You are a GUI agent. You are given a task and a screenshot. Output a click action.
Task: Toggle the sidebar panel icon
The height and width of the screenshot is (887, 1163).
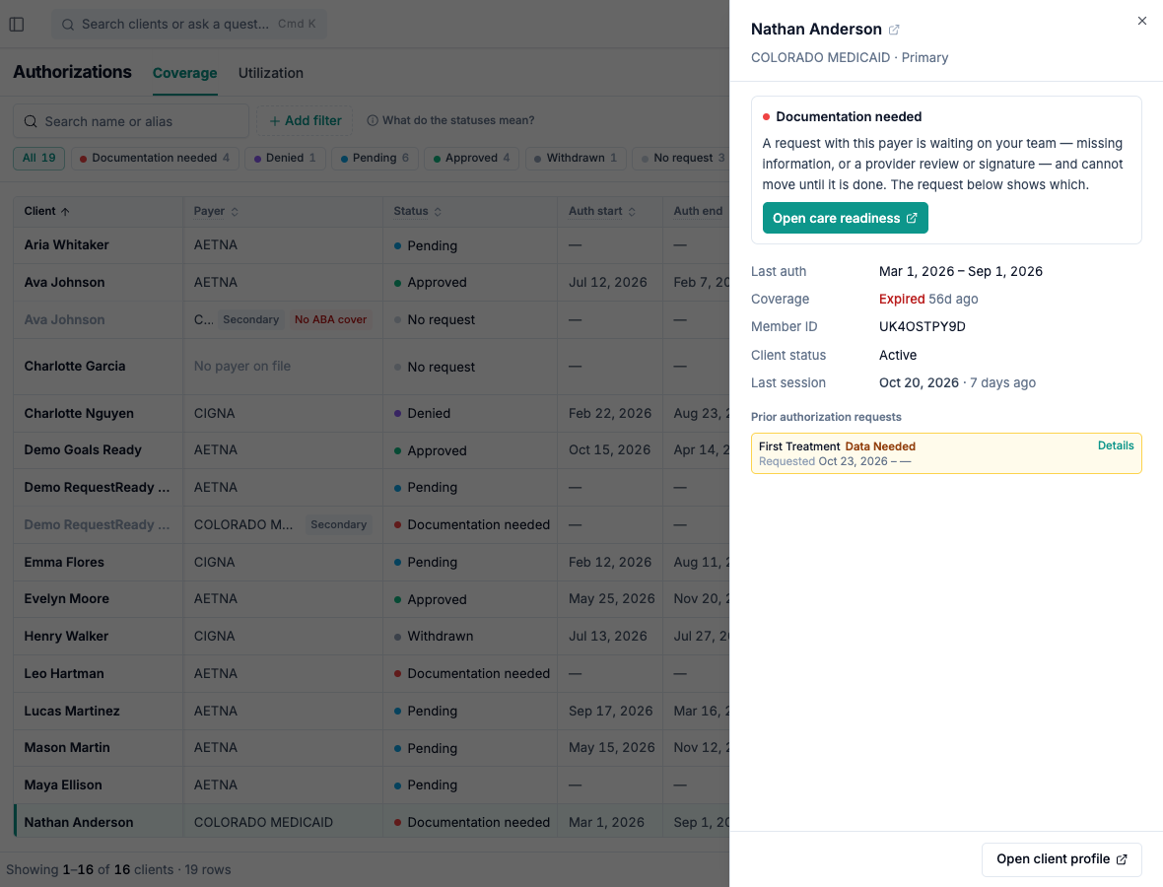tap(17, 25)
